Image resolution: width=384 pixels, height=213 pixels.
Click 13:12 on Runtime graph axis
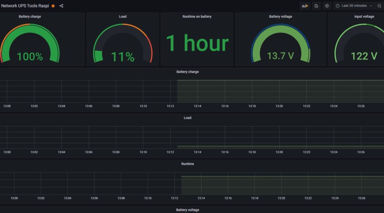coord(175,198)
